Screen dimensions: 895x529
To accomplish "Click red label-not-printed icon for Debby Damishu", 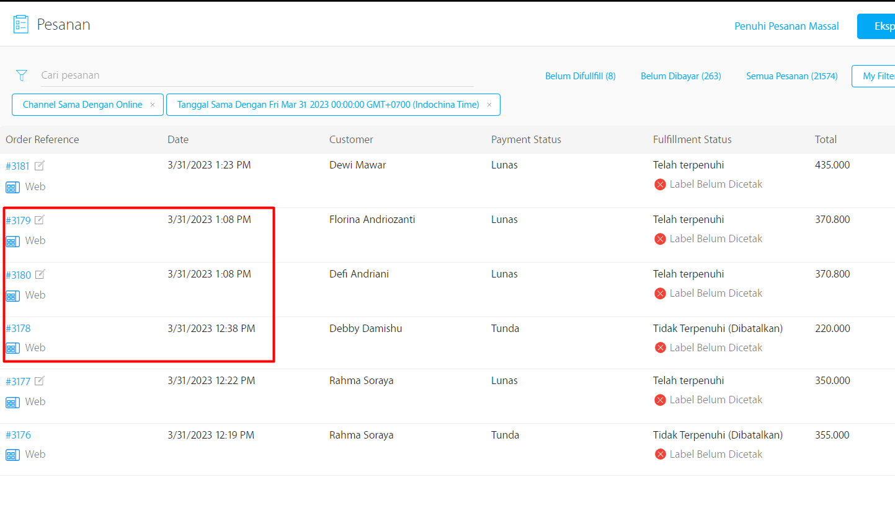I will [x=660, y=348].
